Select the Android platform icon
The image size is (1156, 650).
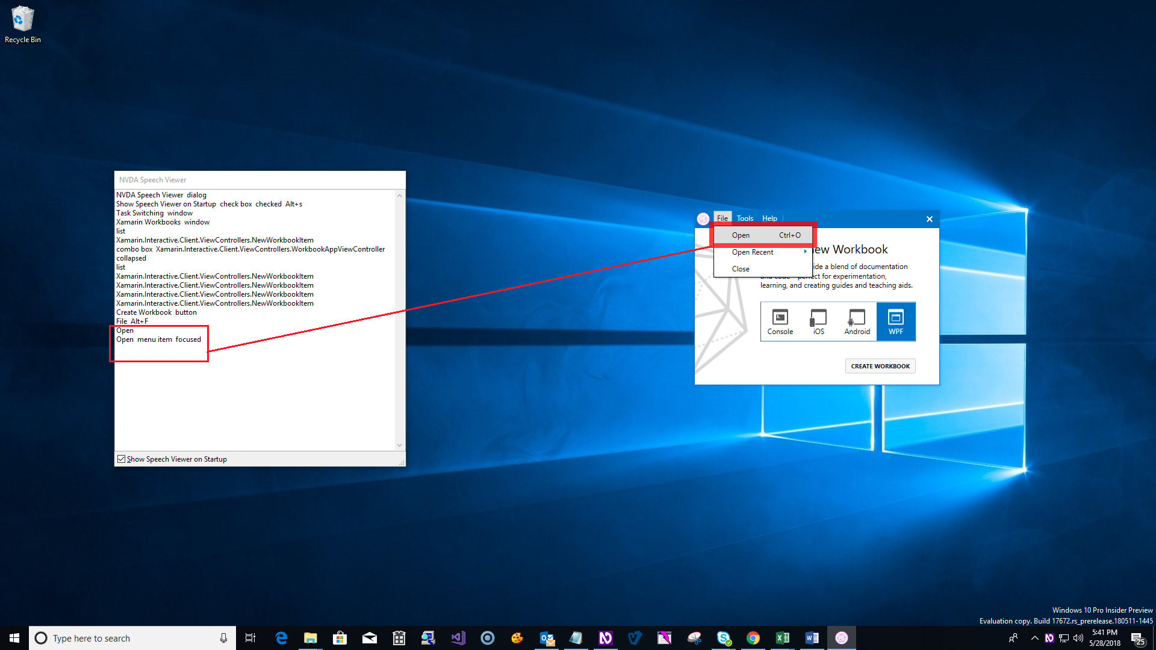click(857, 321)
